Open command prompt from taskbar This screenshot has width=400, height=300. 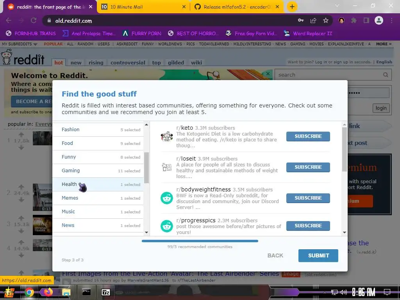[86, 292]
